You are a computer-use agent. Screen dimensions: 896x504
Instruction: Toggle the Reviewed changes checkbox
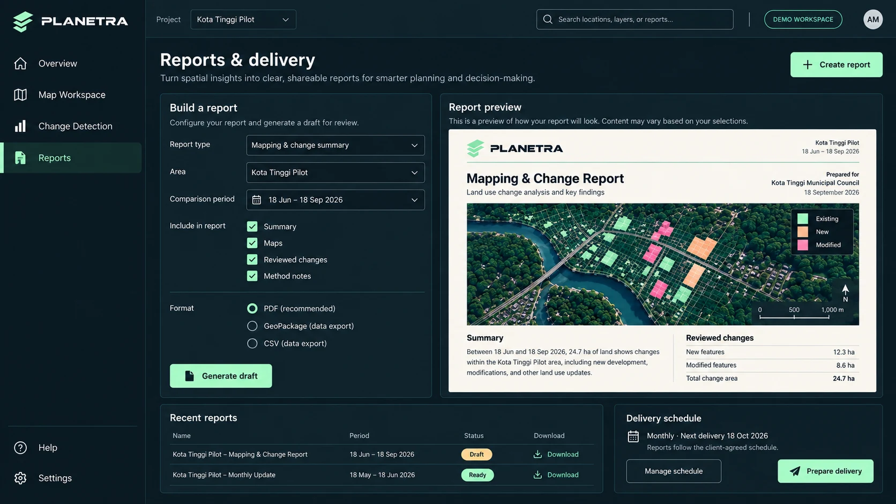[252, 260]
